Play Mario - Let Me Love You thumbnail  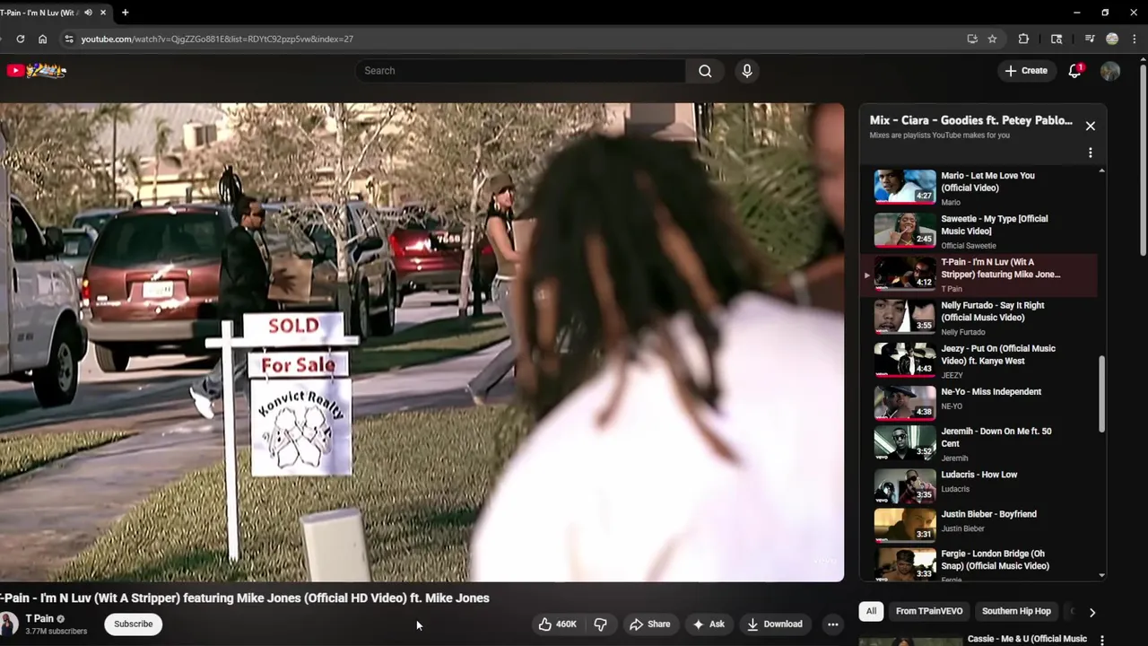coord(905,188)
